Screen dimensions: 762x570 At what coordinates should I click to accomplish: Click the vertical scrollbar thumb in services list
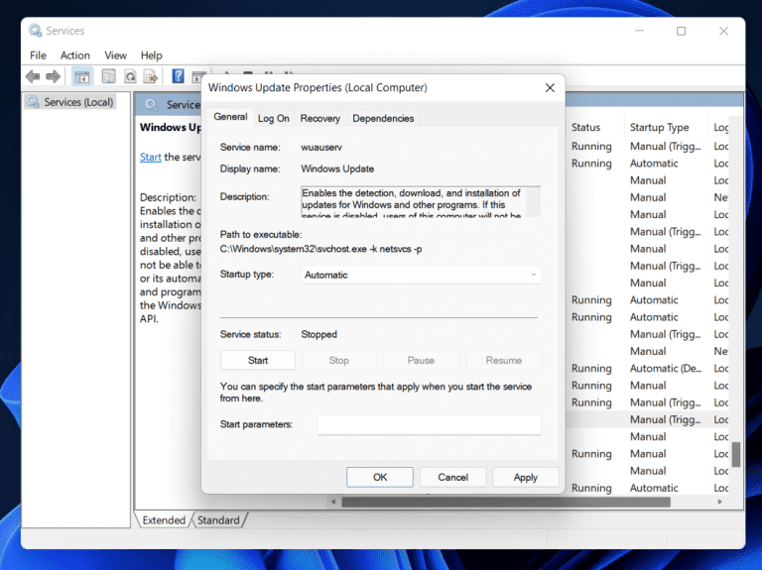736,454
